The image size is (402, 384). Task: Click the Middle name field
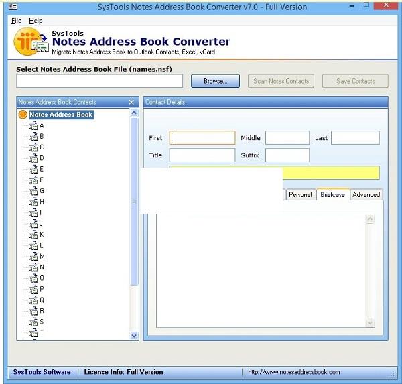(287, 138)
